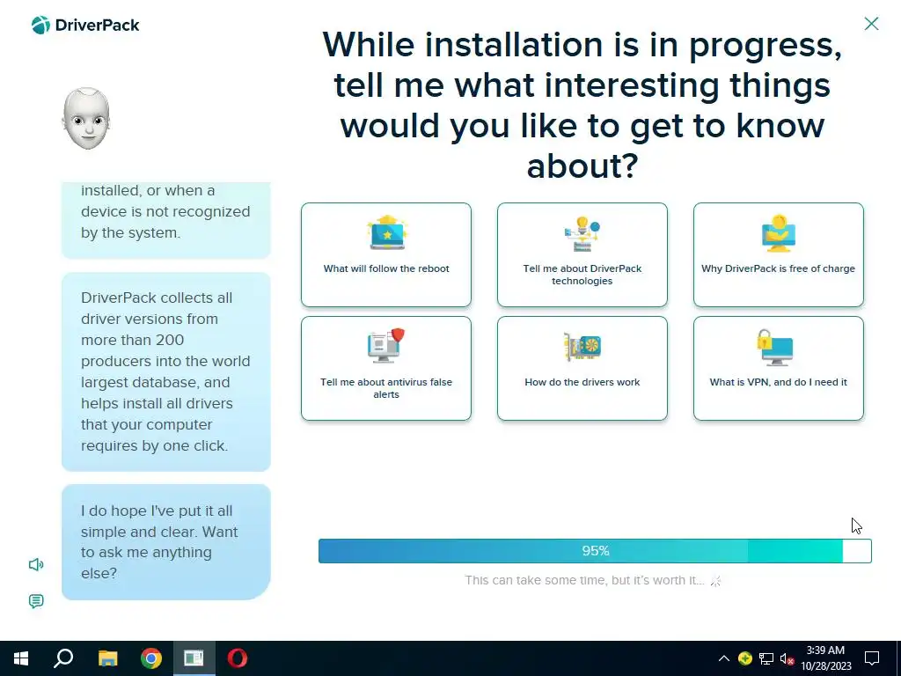The height and width of the screenshot is (676, 901).
Task: Open "Why DriverPack is free of charge" label
Action: click(778, 268)
